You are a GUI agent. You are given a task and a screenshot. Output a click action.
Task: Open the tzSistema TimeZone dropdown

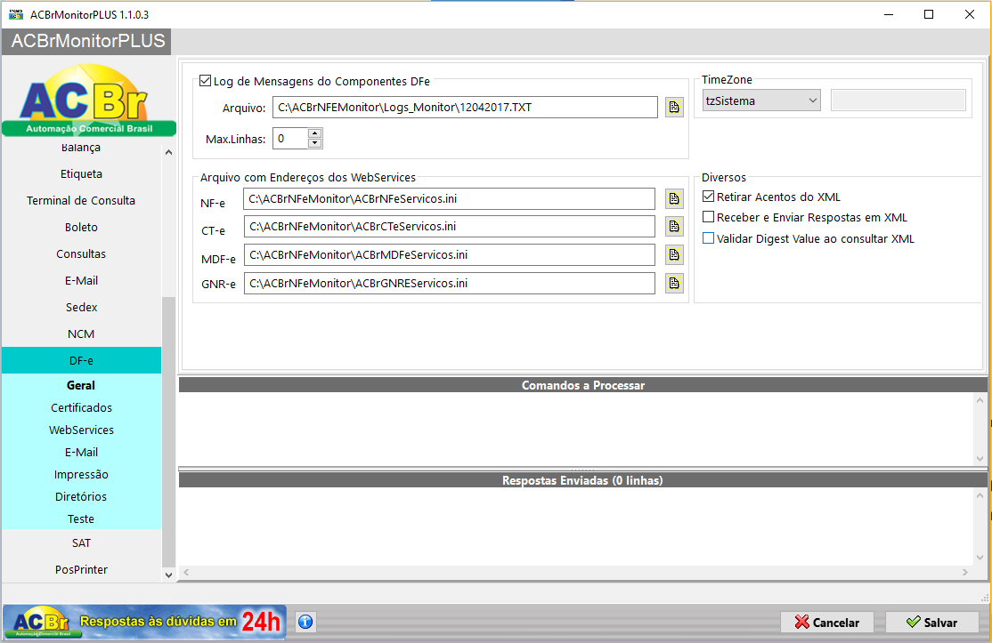point(761,100)
